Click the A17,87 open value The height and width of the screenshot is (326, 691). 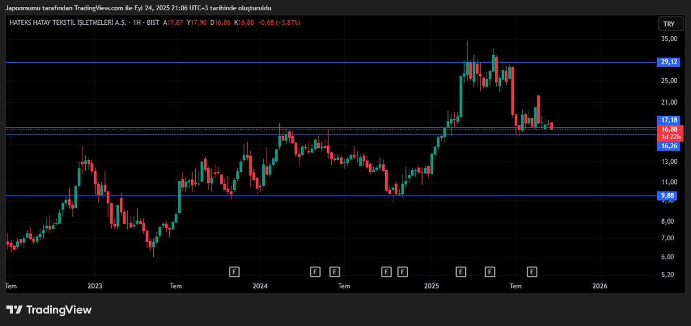pos(174,23)
